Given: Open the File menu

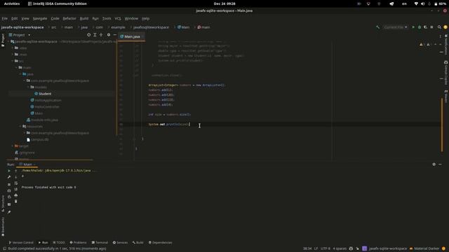Looking at the screenshot, I should tap(5, 18).
